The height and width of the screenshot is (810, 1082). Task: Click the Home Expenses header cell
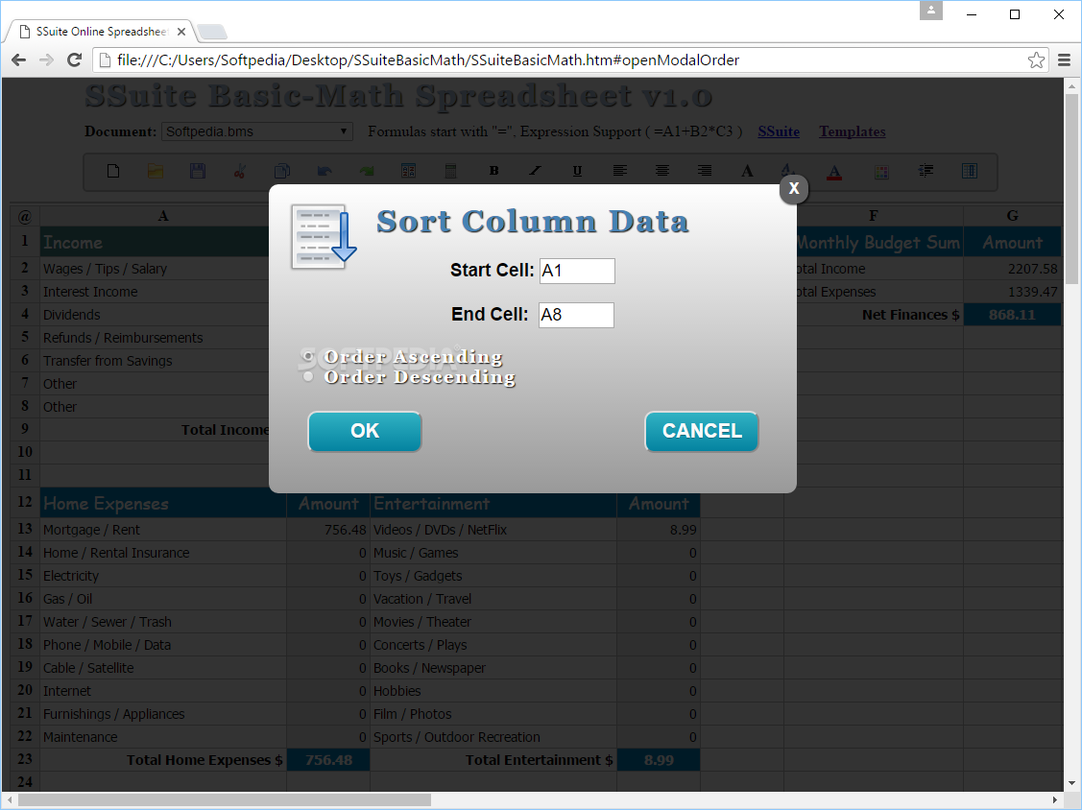pos(163,504)
